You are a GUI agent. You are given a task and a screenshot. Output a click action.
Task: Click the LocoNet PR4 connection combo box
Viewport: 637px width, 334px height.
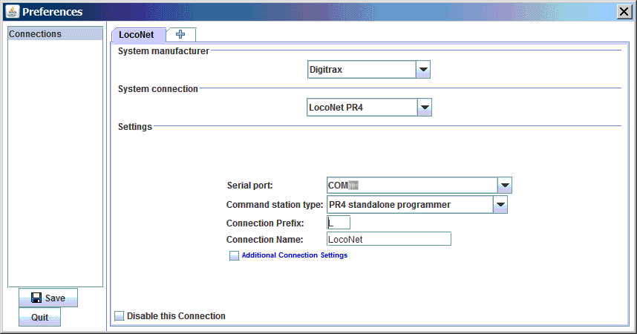(x=369, y=108)
